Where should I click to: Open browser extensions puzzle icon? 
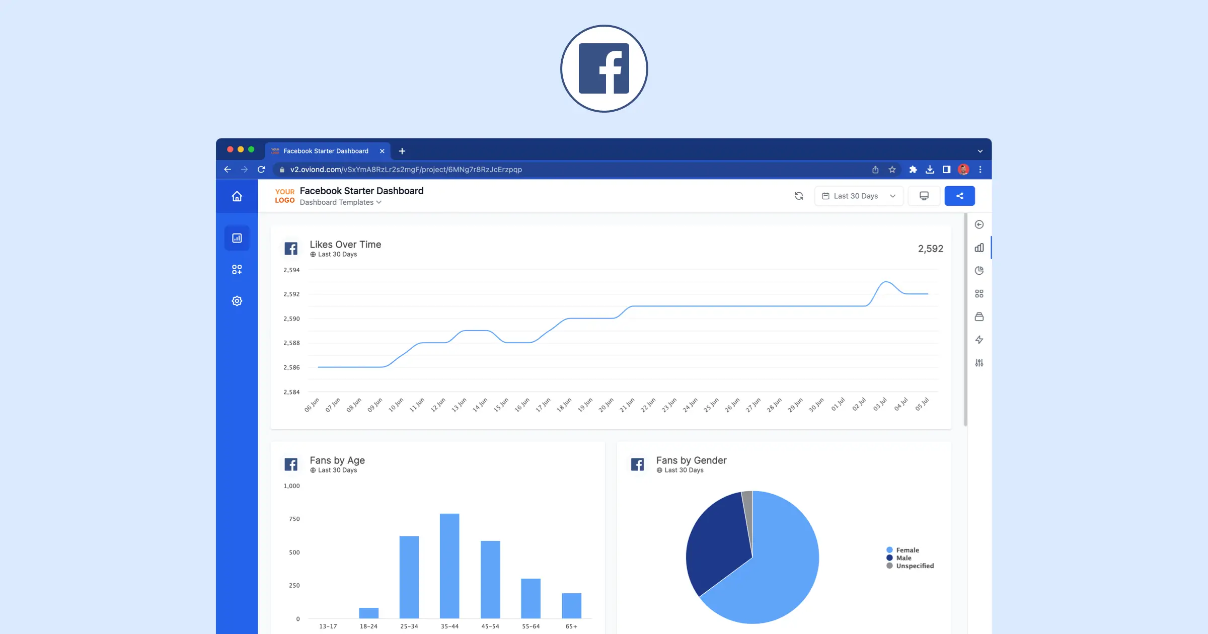point(913,170)
